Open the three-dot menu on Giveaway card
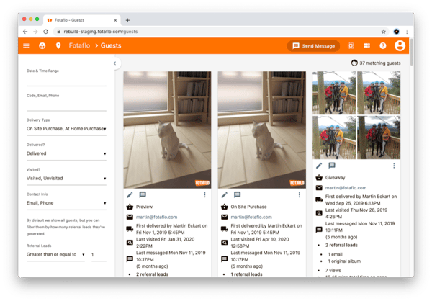 pyautogui.click(x=394, y=166)
